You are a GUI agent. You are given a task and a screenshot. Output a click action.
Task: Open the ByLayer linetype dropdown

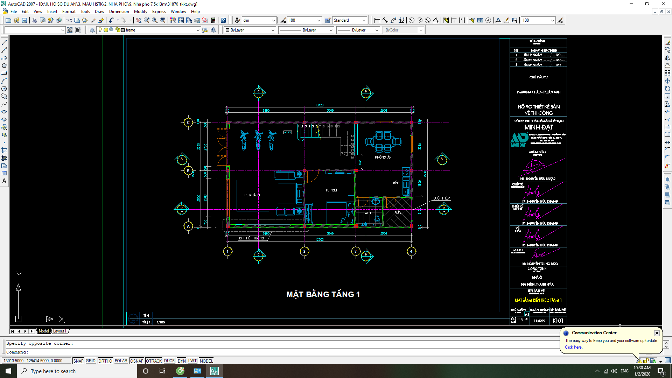[x=331, y=30]
